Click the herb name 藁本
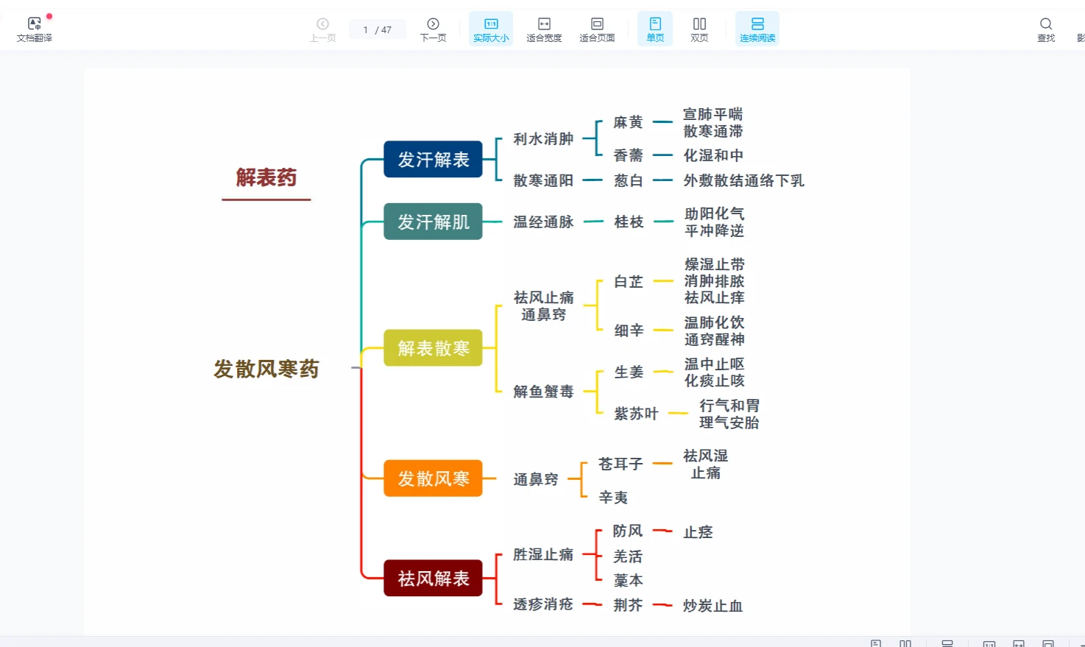 point(628,581)
